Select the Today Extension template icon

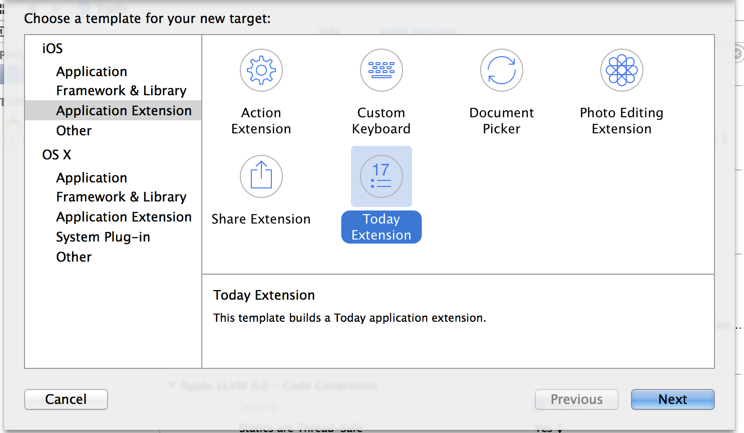382,177
